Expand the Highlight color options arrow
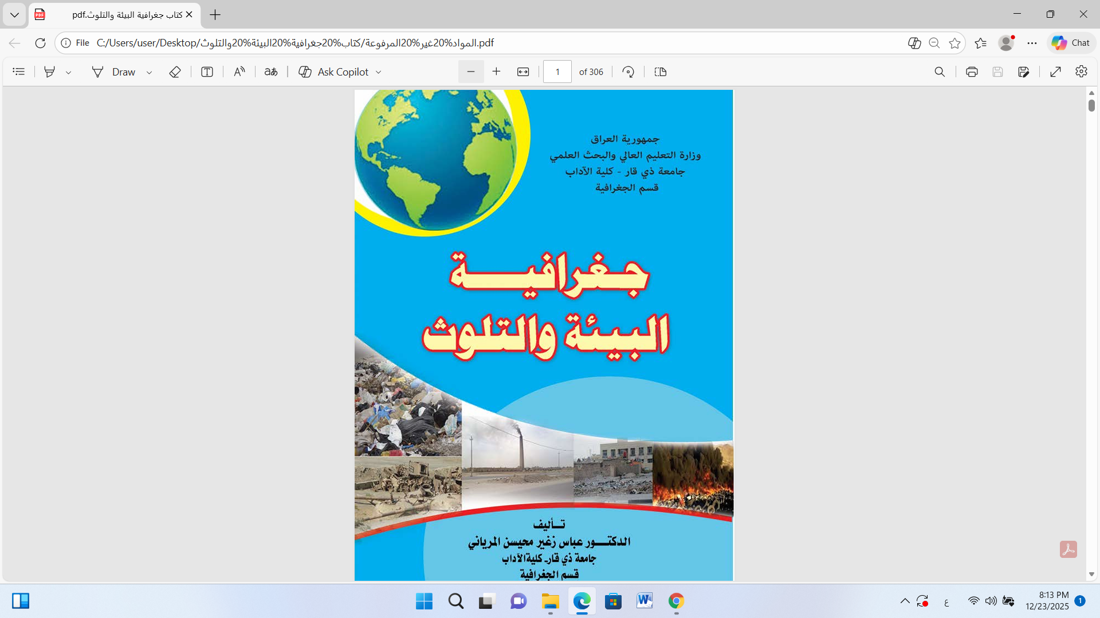 (x=68, y=72)
